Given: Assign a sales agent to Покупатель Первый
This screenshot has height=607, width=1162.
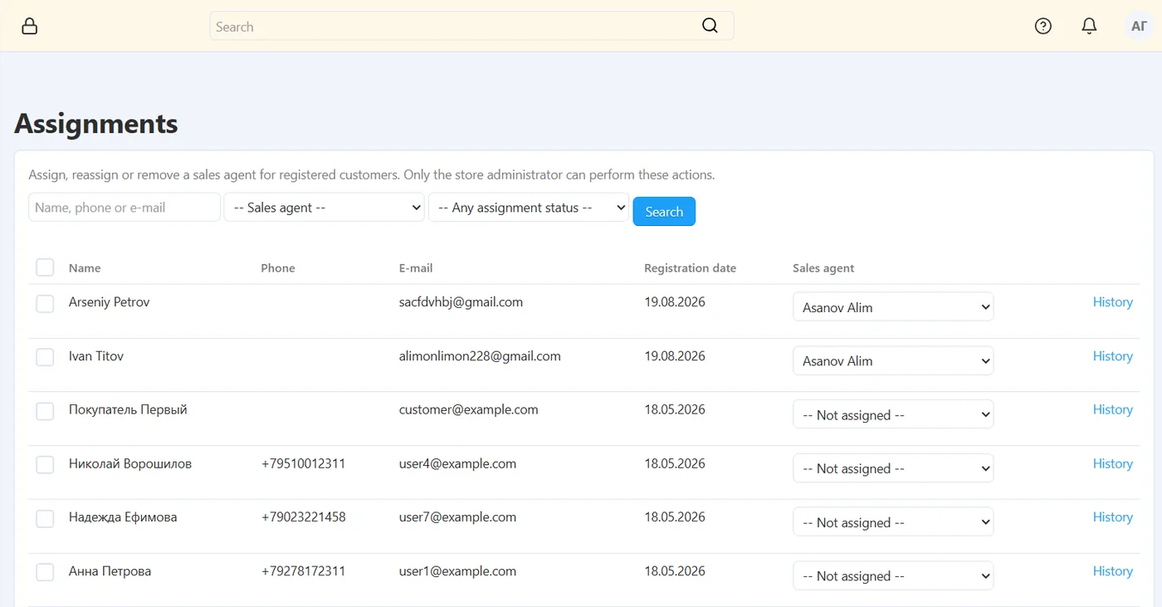Looking at the screenshot, I should 893,414.
